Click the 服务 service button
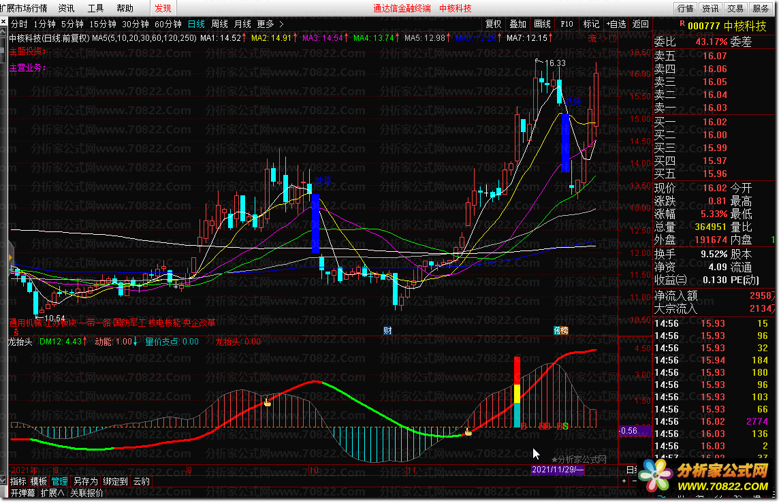This screenshot has height=503, width=781. (x=760, y=8)
